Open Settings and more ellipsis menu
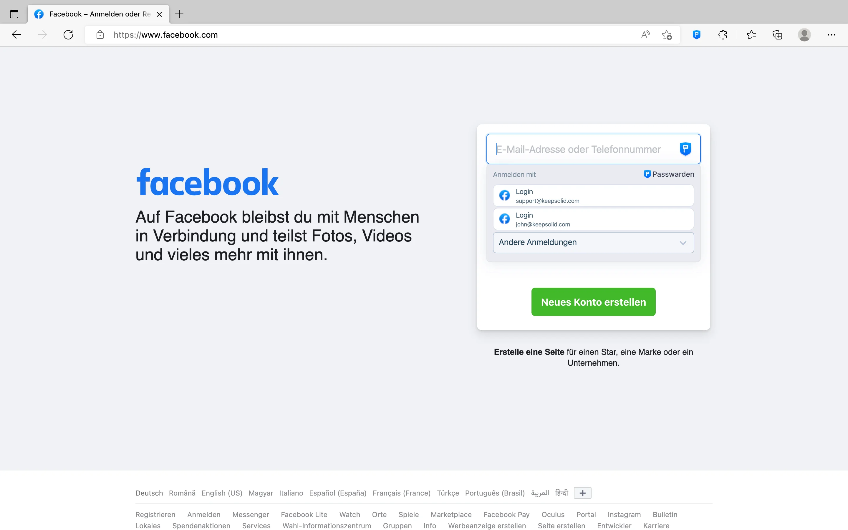The width and height of the screenshot is (848, 530). [831, 35]
